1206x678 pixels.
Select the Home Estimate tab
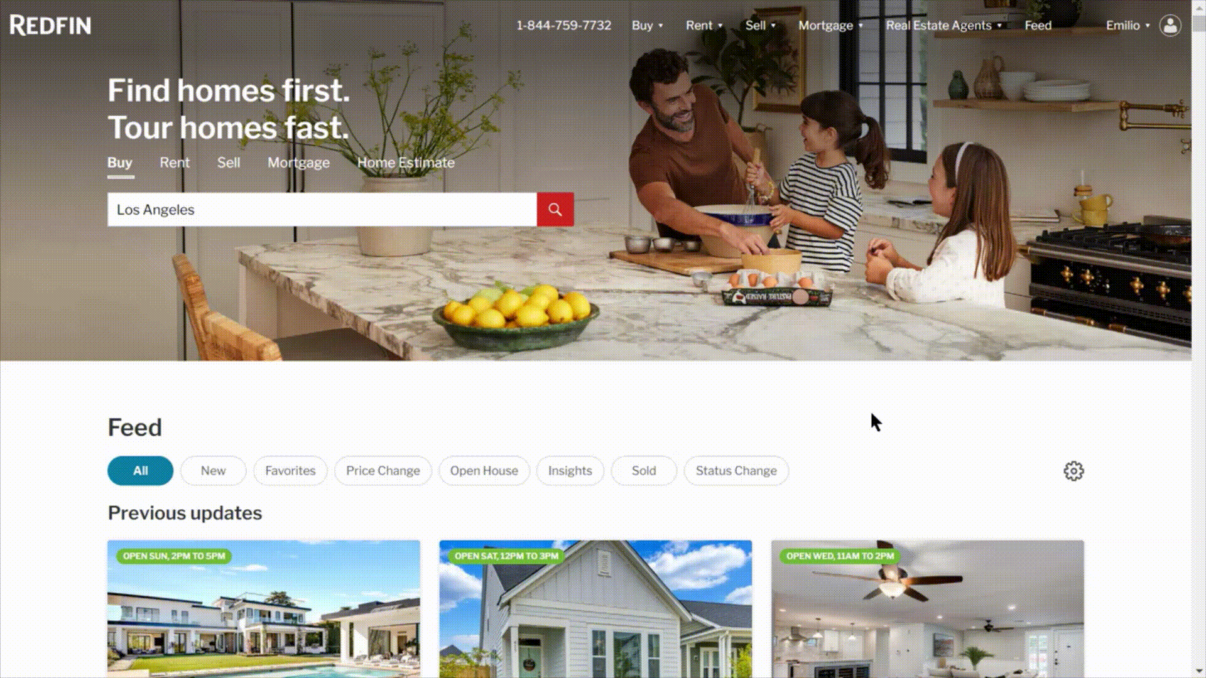pyautogui.click(x=406, y=162)
